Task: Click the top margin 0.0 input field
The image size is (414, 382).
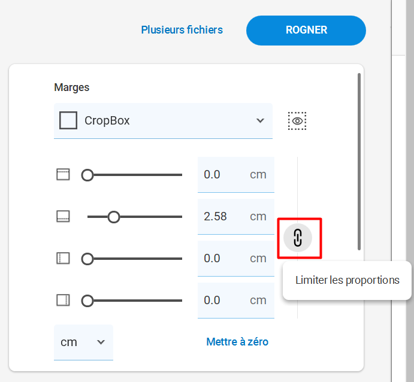Action: [x=236, y=175]
